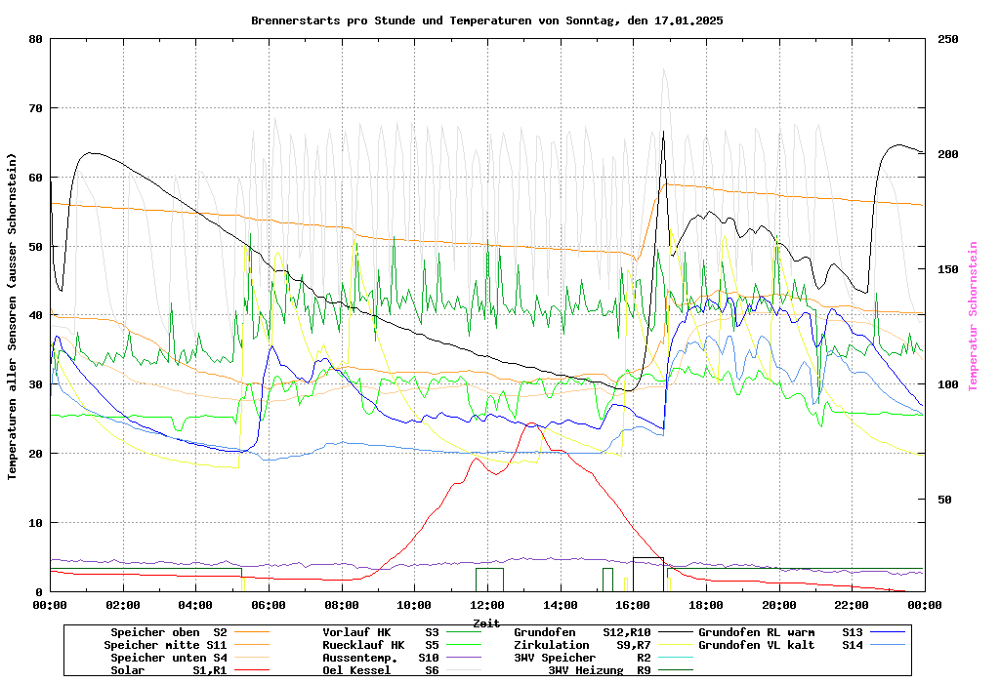Click the 12:00 tick label on time axis
This screenshot has width=1000, height=683.
click(487, 605)
